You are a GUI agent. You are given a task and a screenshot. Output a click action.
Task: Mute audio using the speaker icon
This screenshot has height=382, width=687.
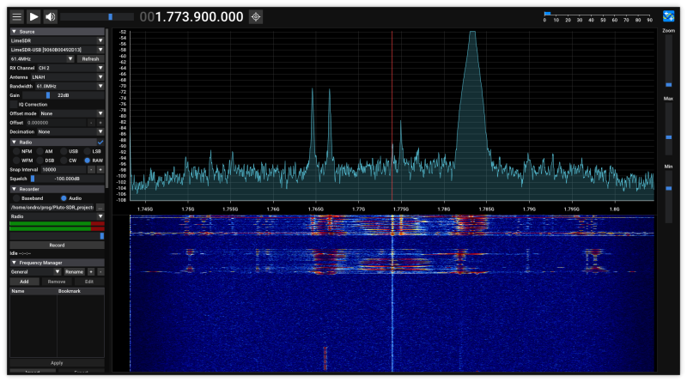tap(51, 17)
